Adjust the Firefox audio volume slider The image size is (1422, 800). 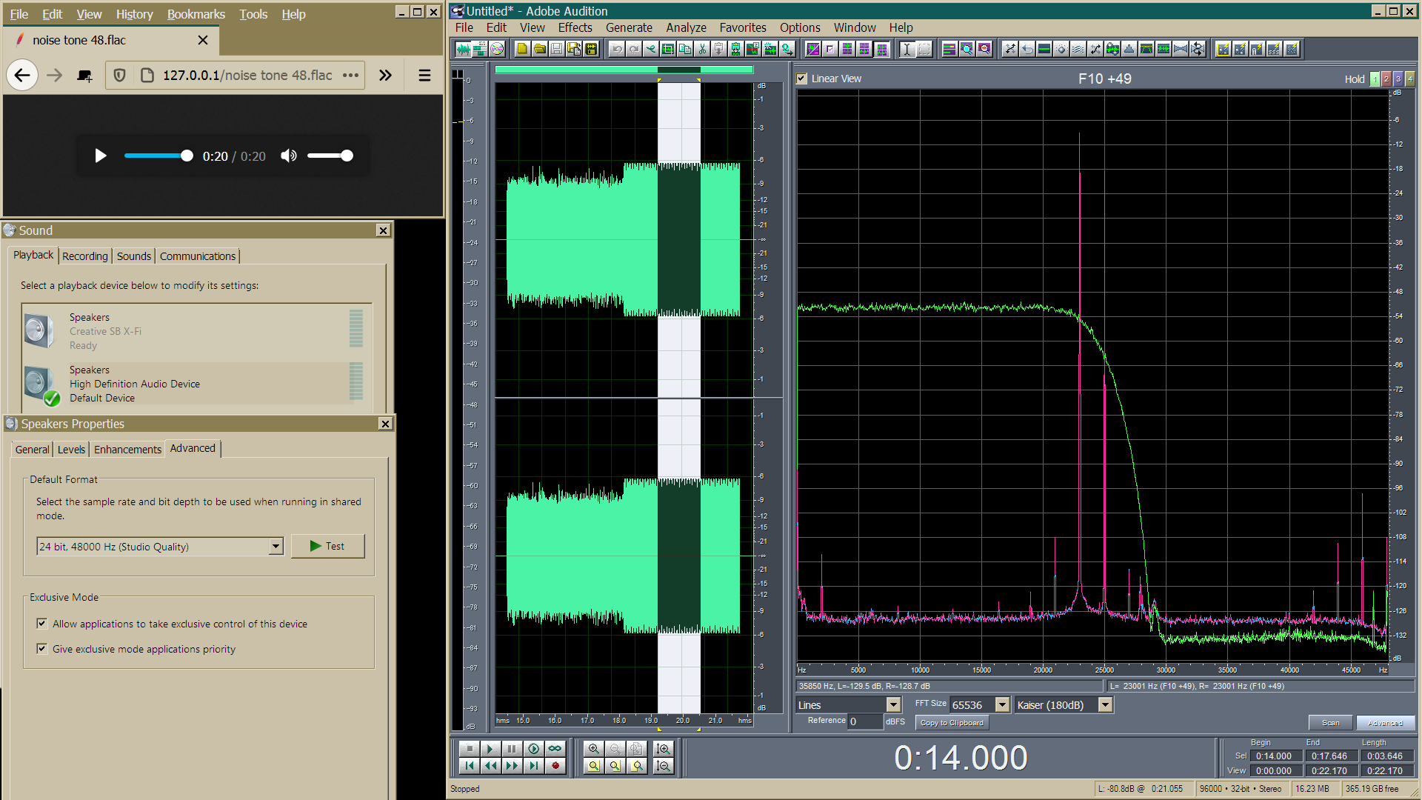[330, 156]
